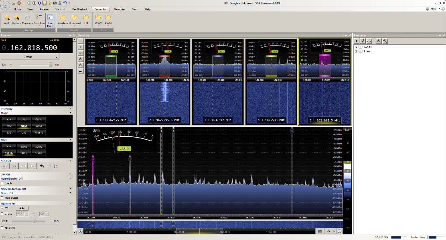The height and width of the screenshot is (240, 446).
Task: Open the Home ribbon tab
Action: [17, 9]
